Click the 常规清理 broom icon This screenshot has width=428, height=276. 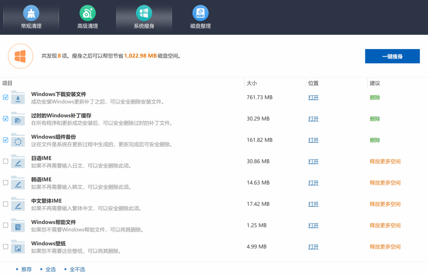coord(31,13)
